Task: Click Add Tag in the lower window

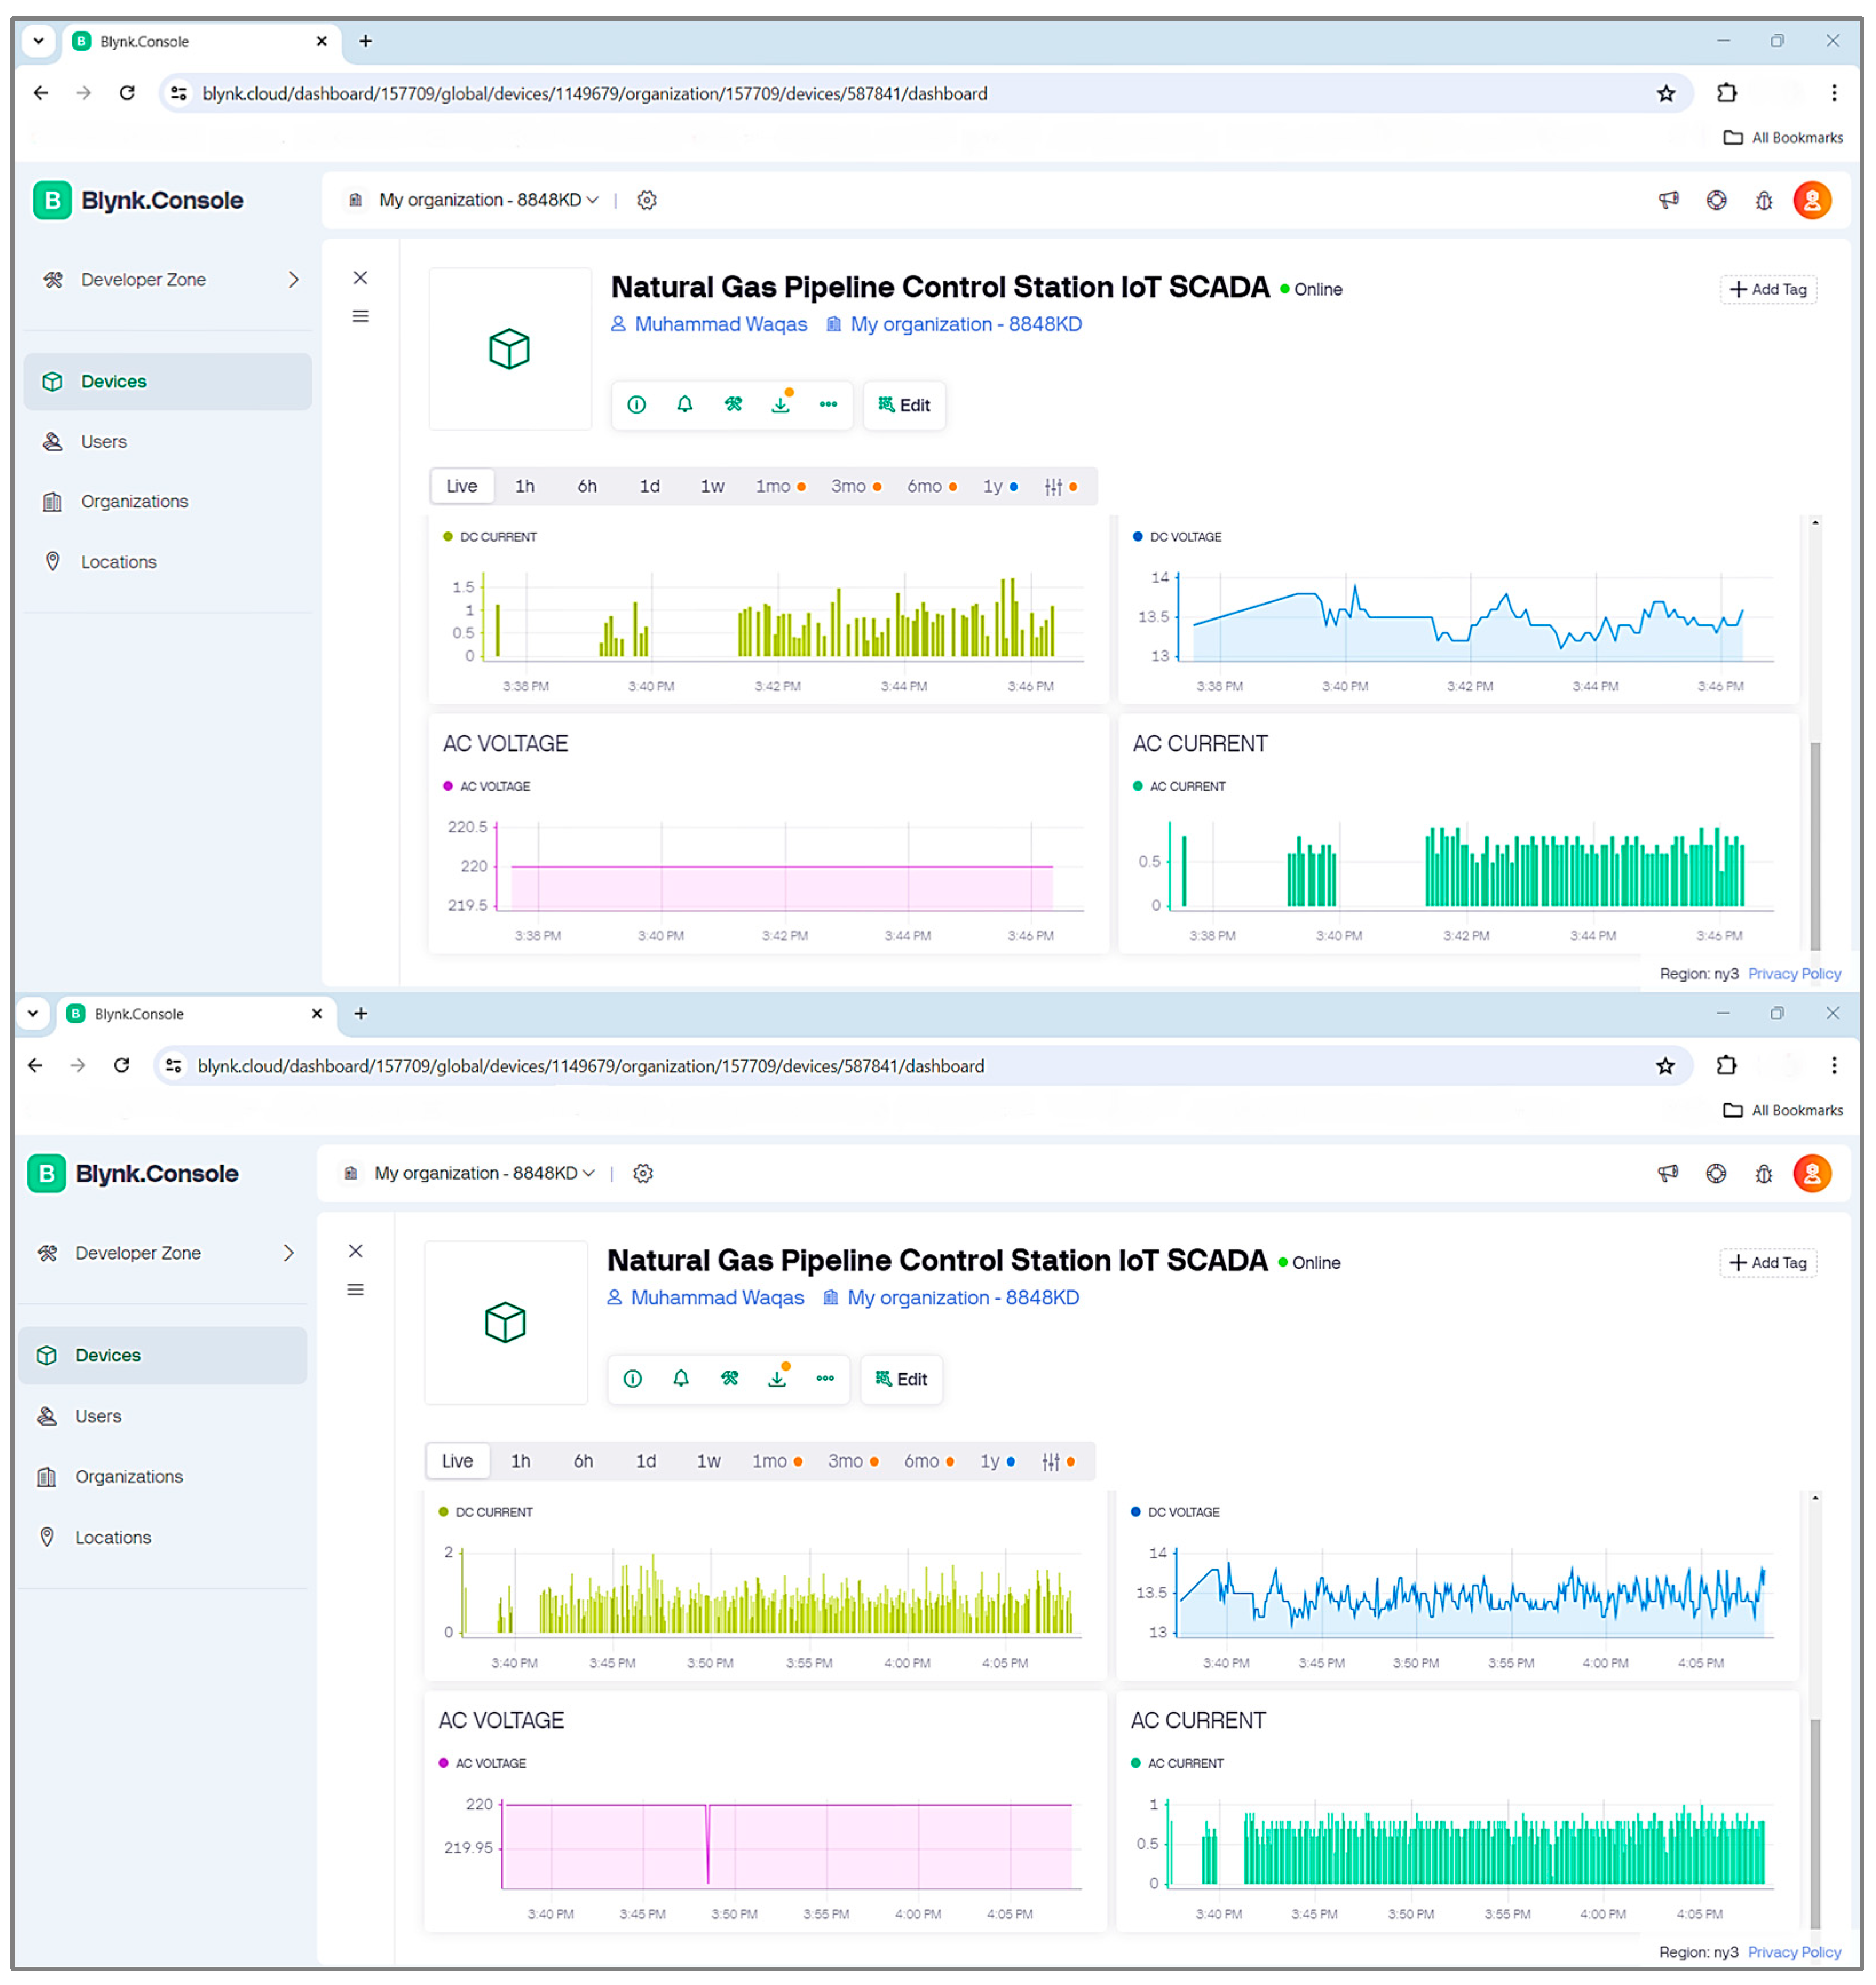Action: click(1767, 1263)
